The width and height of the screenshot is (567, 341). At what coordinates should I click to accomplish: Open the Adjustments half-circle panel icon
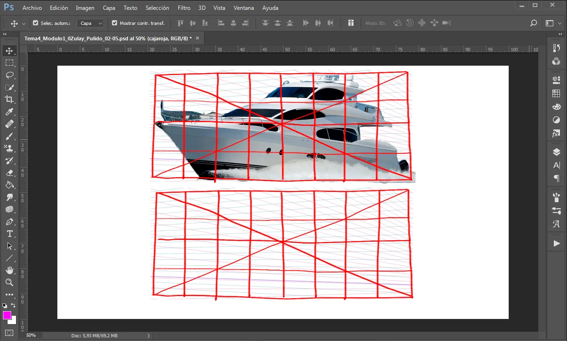point(557,120)
